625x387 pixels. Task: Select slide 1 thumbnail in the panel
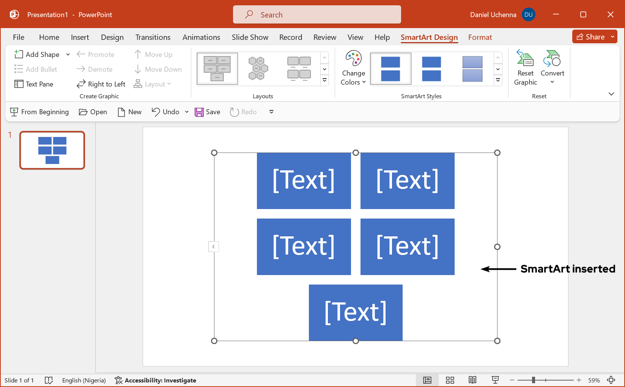point(52,150)
